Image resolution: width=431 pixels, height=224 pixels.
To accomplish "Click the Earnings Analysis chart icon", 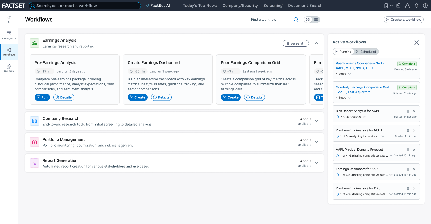I will point(35,43).
